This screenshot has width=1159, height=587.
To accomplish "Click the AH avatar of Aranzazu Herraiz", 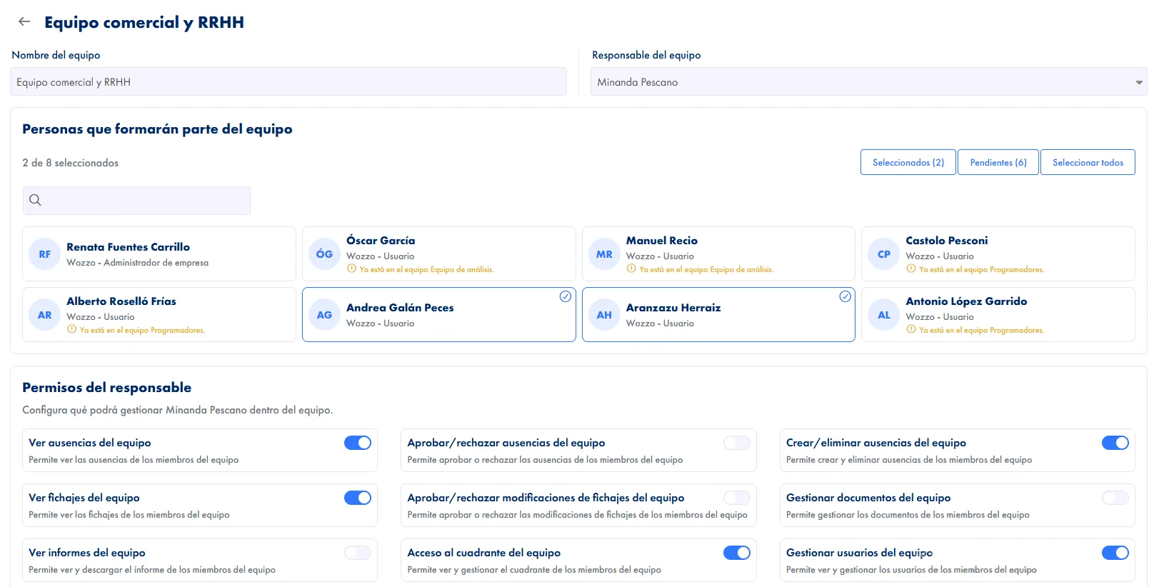I will tap(604, 315).
